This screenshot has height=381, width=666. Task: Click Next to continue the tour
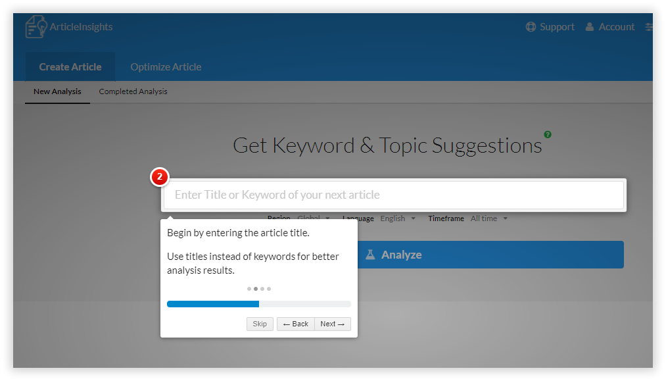pos(333,324)
